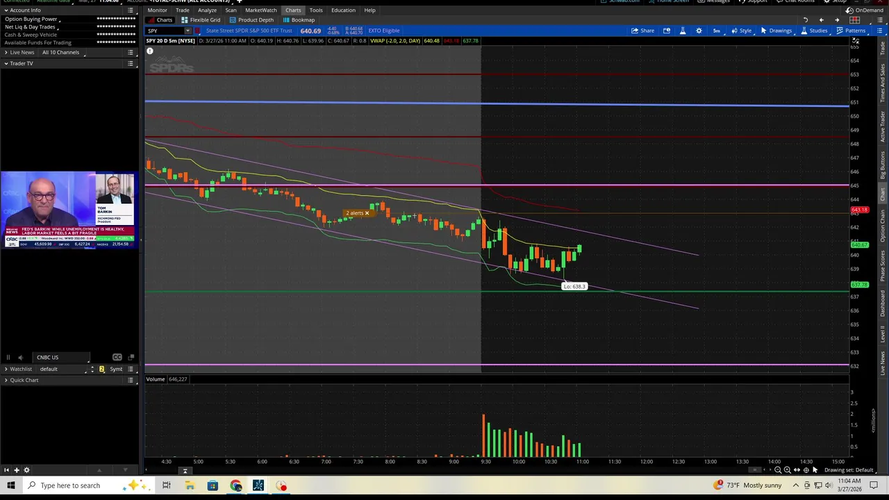
Task: Open the Patterns menu
Action: click(851, 31)
